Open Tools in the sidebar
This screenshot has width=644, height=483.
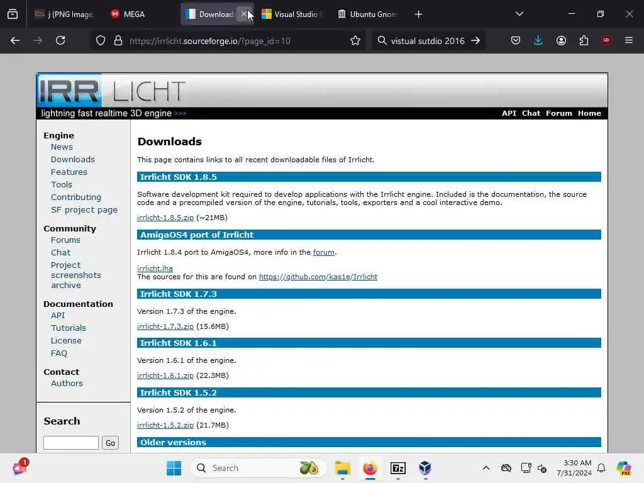point(61,184)
